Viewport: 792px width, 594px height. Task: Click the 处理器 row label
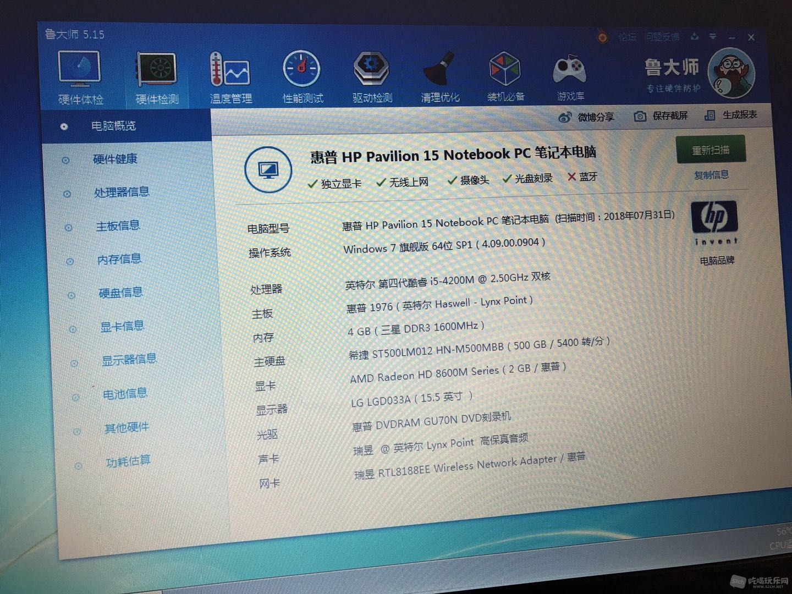click(x=266, y=289)
